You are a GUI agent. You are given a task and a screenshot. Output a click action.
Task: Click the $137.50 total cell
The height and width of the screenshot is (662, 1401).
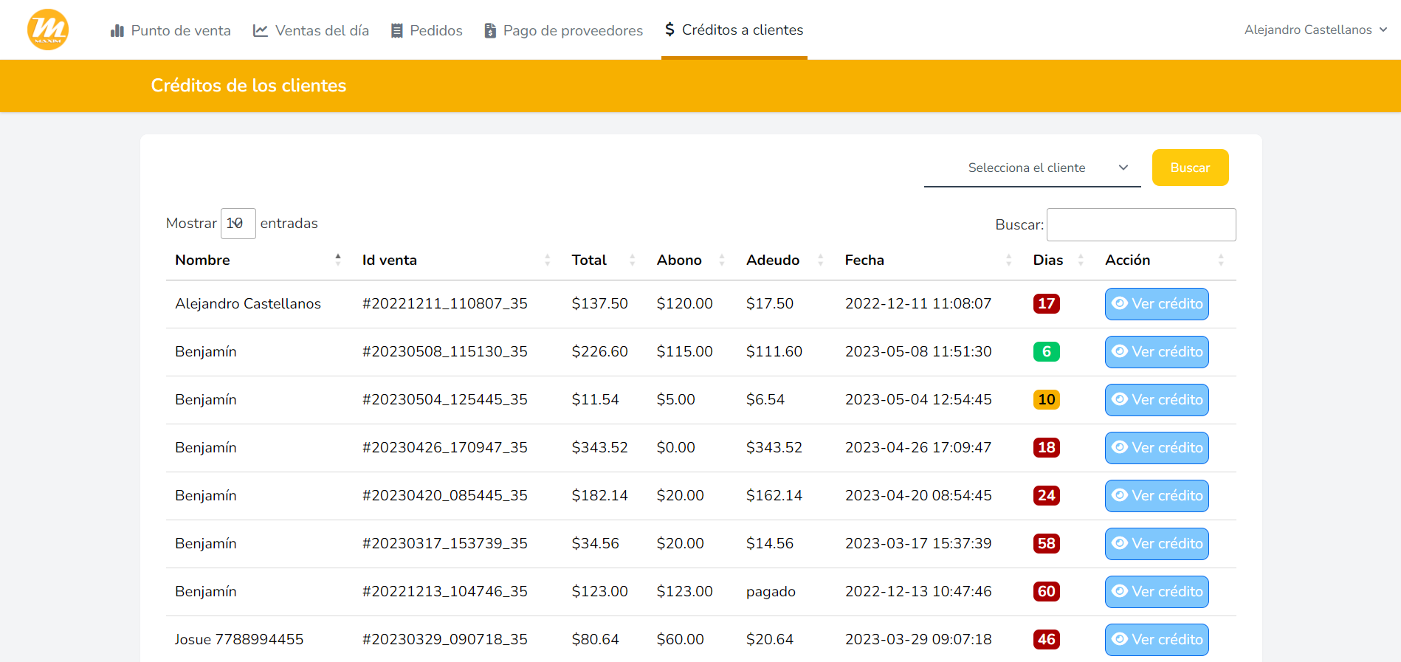[599, 303]
